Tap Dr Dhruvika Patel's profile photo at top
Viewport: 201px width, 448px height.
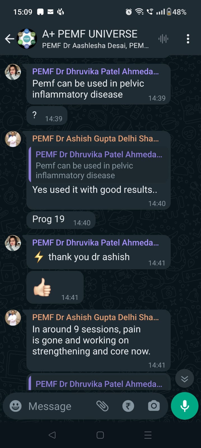click(13, 72)
